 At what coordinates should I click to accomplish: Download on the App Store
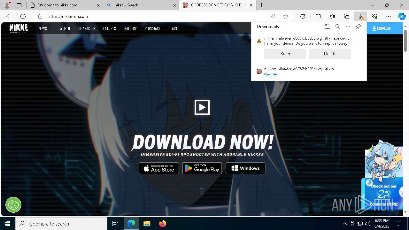[x=159, y=168]
